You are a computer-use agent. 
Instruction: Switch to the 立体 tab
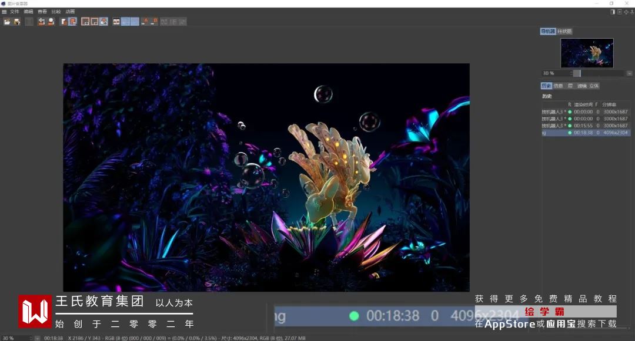point(594,86)
